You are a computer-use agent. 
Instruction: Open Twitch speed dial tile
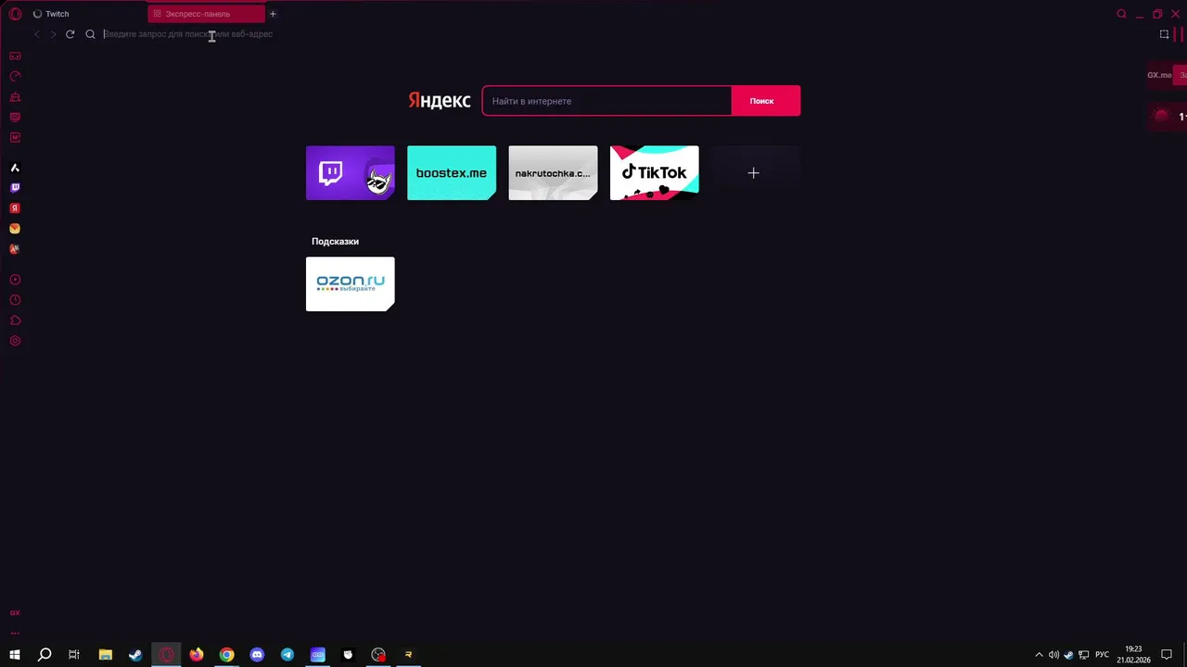(350, 172)
